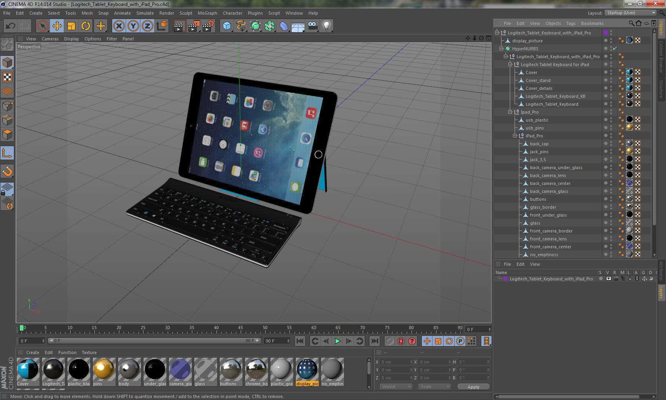
Task: Toggle HyperNURBS enable checkmark
Action: coord(615,49)
